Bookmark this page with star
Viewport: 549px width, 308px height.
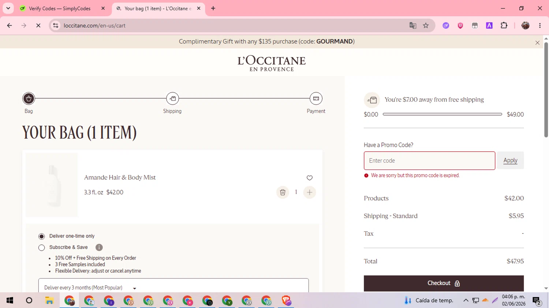426,26
